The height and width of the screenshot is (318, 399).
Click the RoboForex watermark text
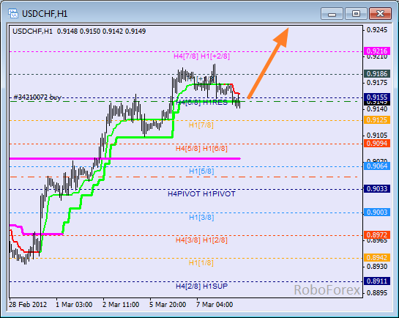point(327,290)
